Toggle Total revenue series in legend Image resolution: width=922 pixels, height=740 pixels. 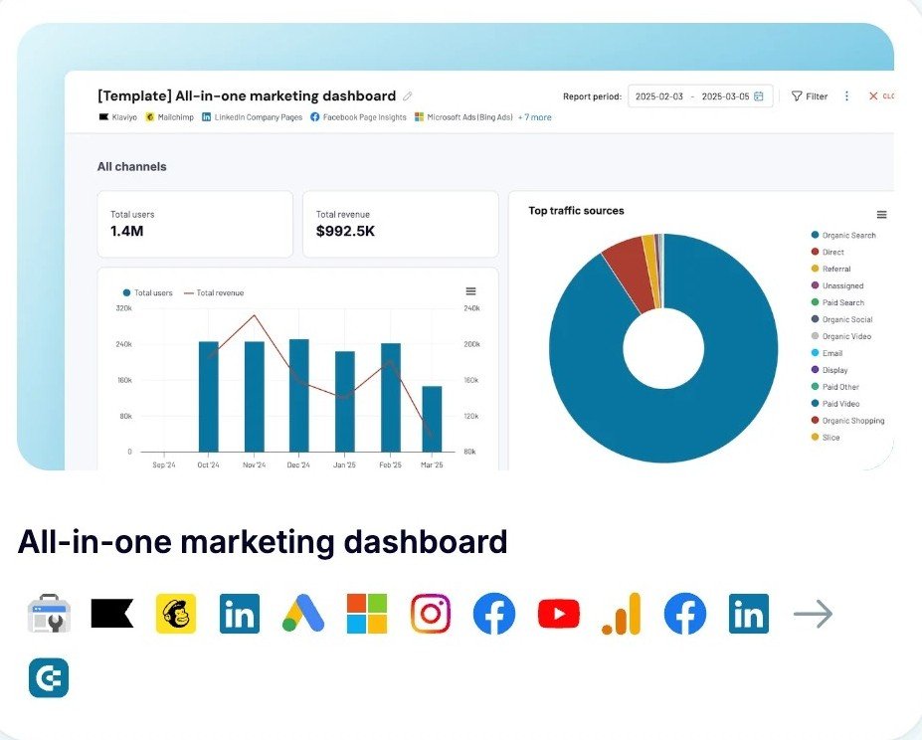point(219,292)
